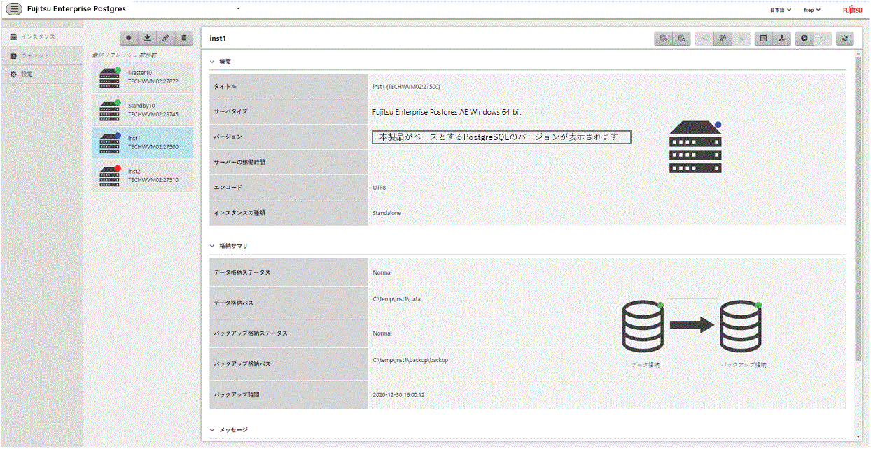Screen dimensions: 871x449
Task: Click the plus icon to create instance
Action: point(129,38)
